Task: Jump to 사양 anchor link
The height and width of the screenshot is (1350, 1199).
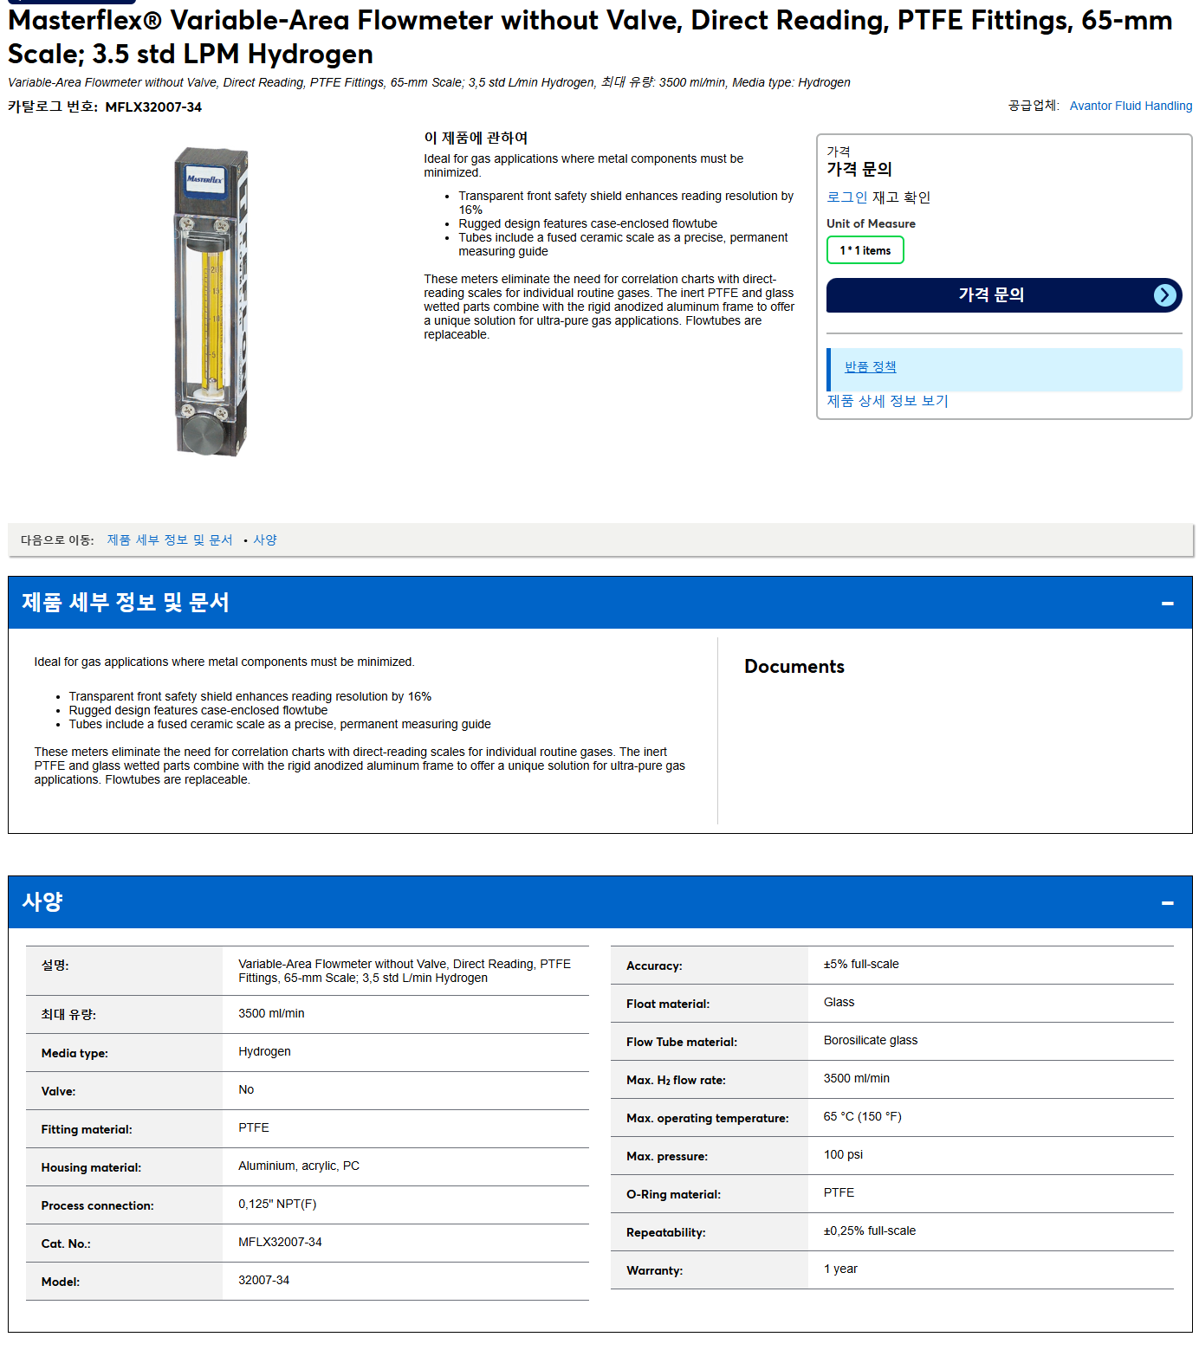Action: pos(265,540)
